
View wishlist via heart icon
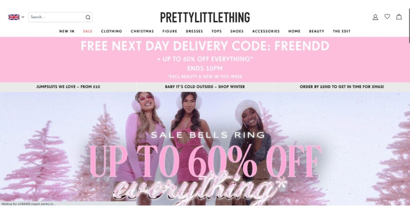point(387,17)
